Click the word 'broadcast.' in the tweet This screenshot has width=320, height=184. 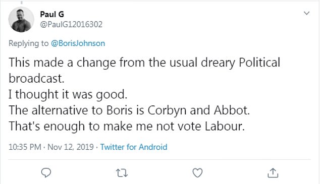(x=36, y=79)
